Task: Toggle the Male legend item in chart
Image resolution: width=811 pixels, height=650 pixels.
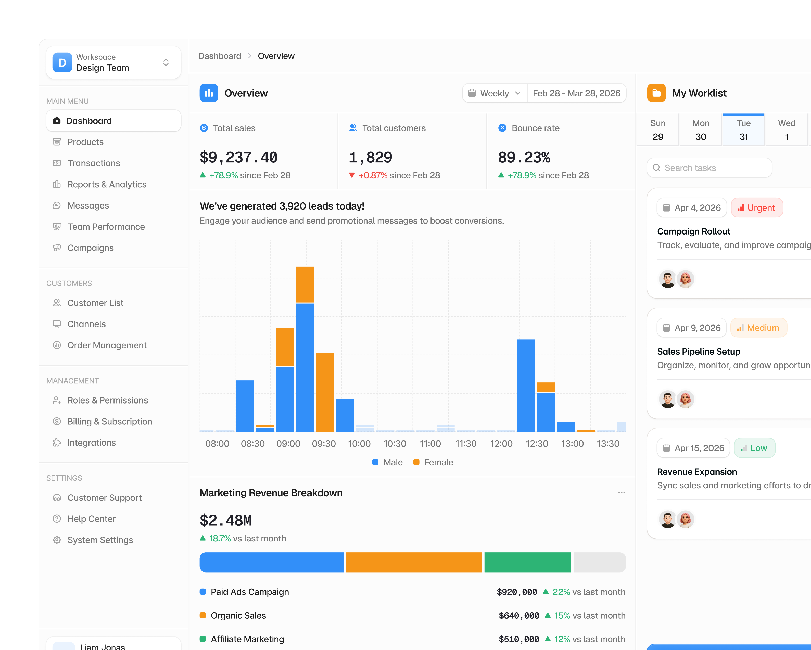Action: pyautogui.click(x=387, y=462)
